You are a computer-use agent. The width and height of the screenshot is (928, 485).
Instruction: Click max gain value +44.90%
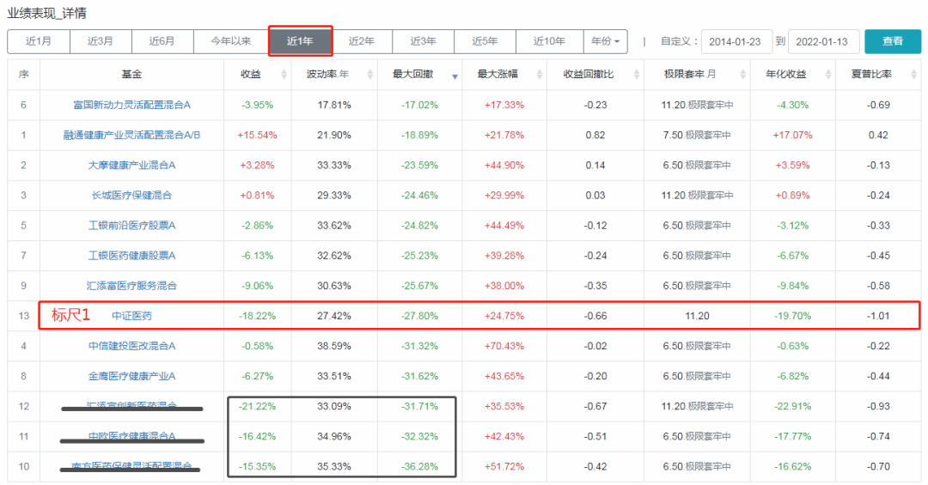coord(504,166)
